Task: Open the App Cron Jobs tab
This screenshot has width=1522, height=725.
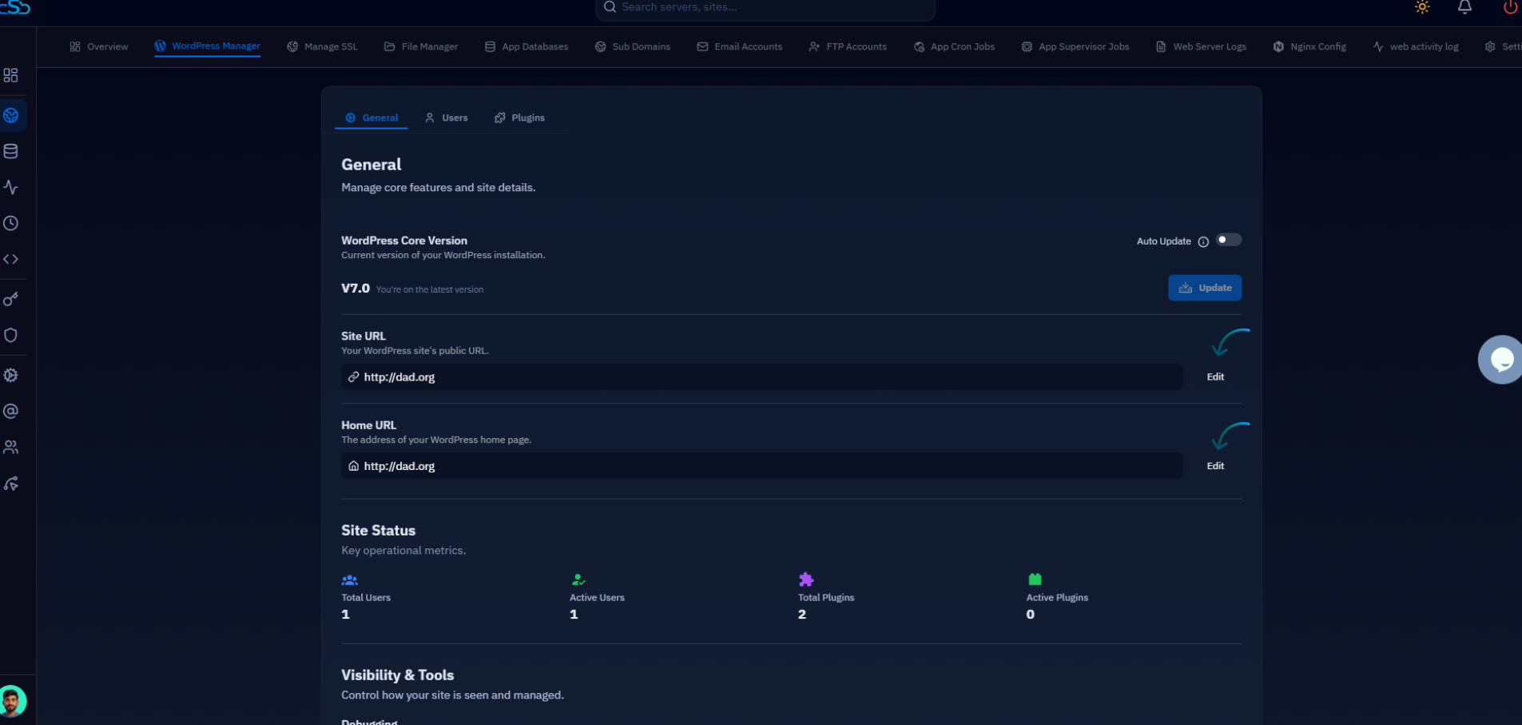Action: (x=954, y=46)
